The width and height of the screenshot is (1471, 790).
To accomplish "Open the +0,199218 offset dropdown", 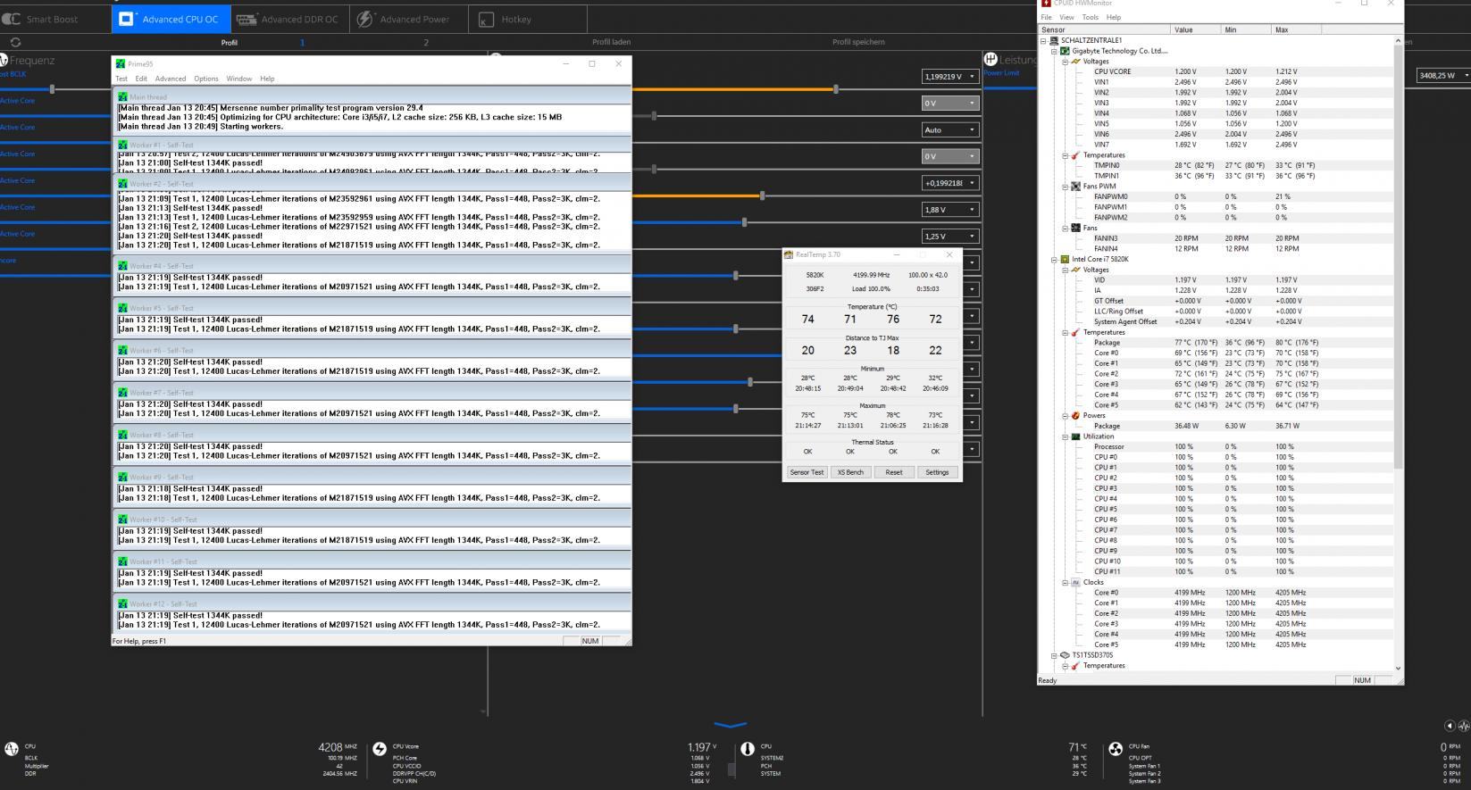I will tap(950, 183).
